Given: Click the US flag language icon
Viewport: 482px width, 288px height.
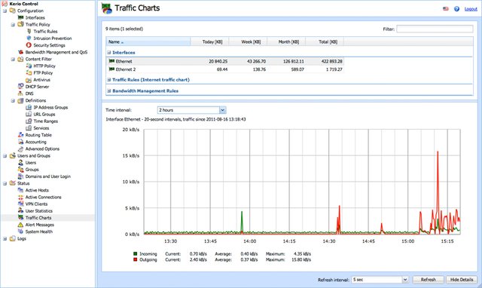Looking at the screenshot, I should 445,9.
